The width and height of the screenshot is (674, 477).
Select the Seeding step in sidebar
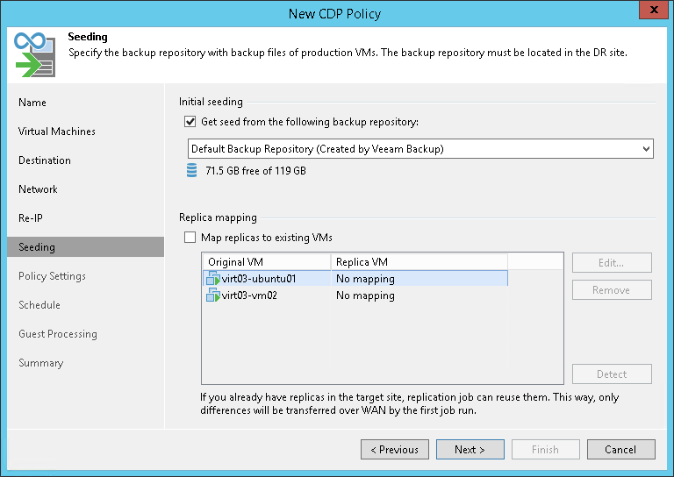click(x=37, y=247)
